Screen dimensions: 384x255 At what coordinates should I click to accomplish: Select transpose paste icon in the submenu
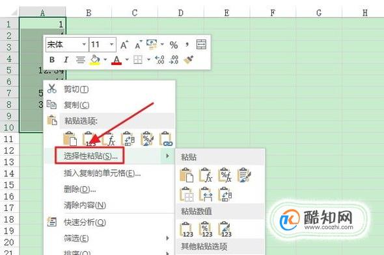(x=225, y=194)
